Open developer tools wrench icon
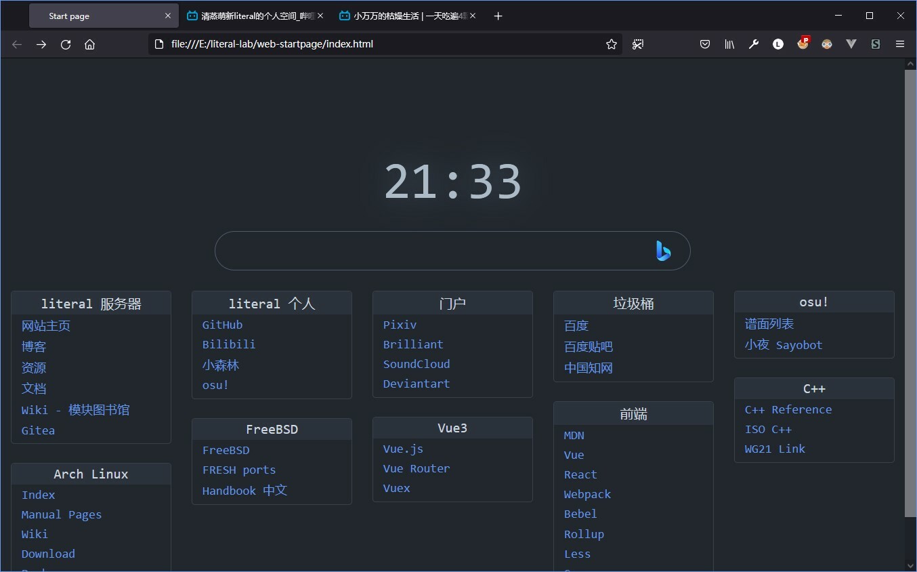This screenshot has width=917, height=572. pyautogui.click(x=754, y=44)
